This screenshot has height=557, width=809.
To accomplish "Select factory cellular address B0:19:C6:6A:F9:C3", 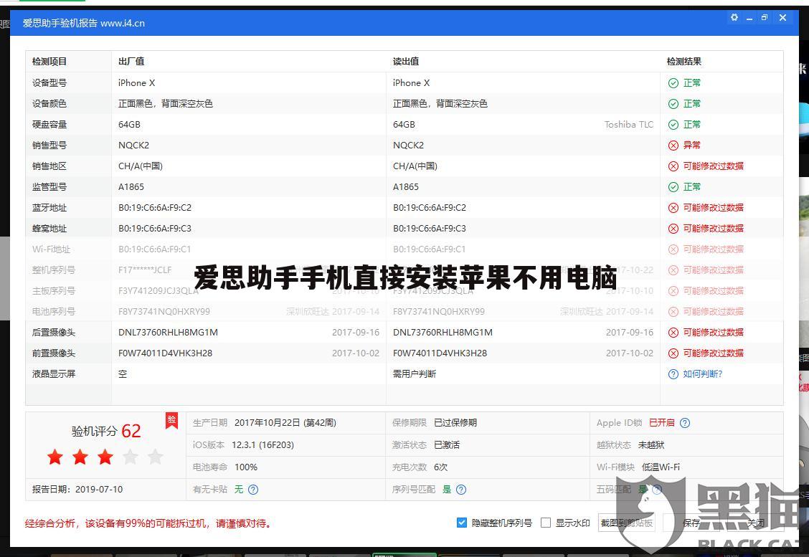I will pos(155,229).
